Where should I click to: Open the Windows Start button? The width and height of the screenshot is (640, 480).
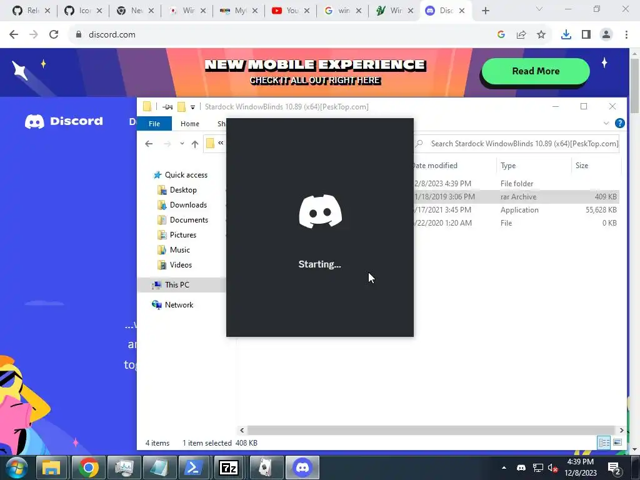click(16, 467)
